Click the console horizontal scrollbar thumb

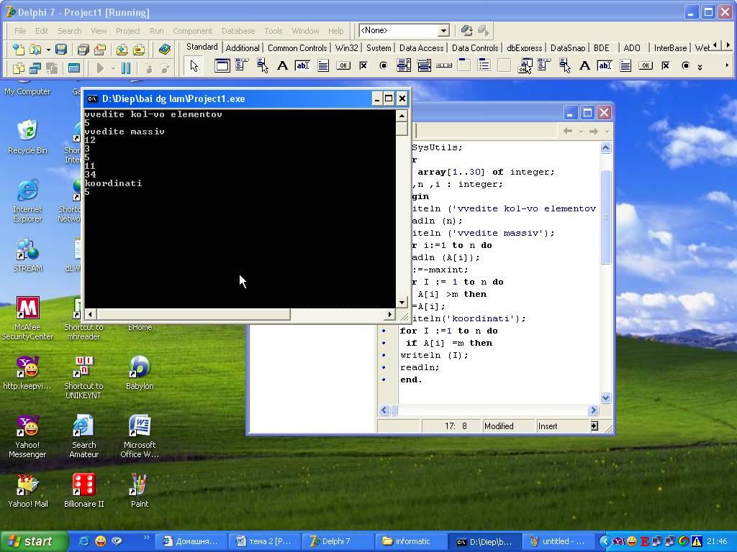pos(193,314)
